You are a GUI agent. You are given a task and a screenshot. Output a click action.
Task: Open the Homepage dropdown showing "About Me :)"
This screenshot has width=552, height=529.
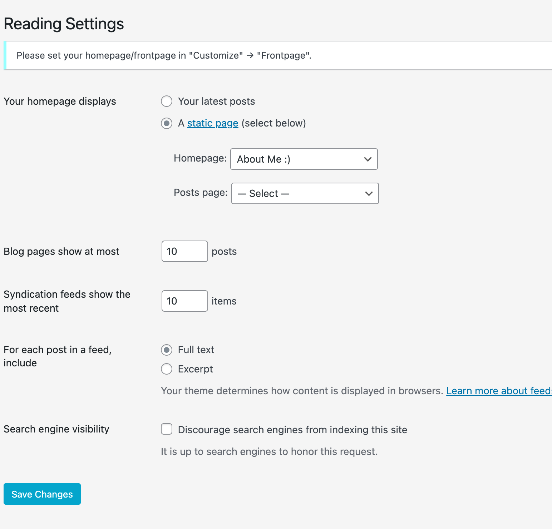[304, 159]
